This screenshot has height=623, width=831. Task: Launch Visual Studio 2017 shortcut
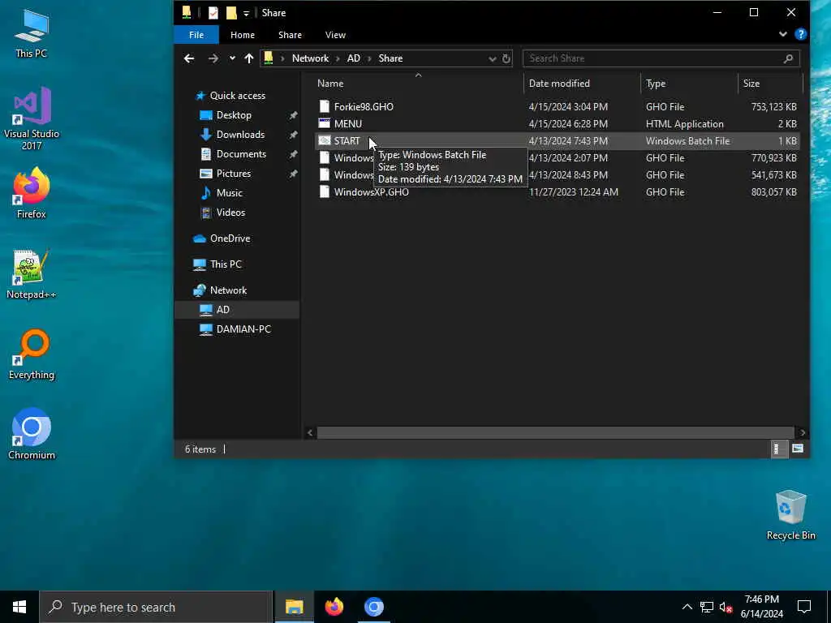(x=32, y=118)
